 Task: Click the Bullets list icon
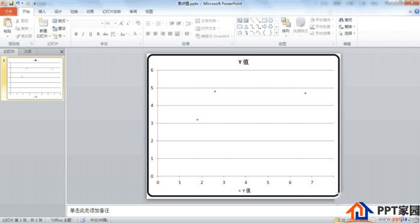pos(149,23)
